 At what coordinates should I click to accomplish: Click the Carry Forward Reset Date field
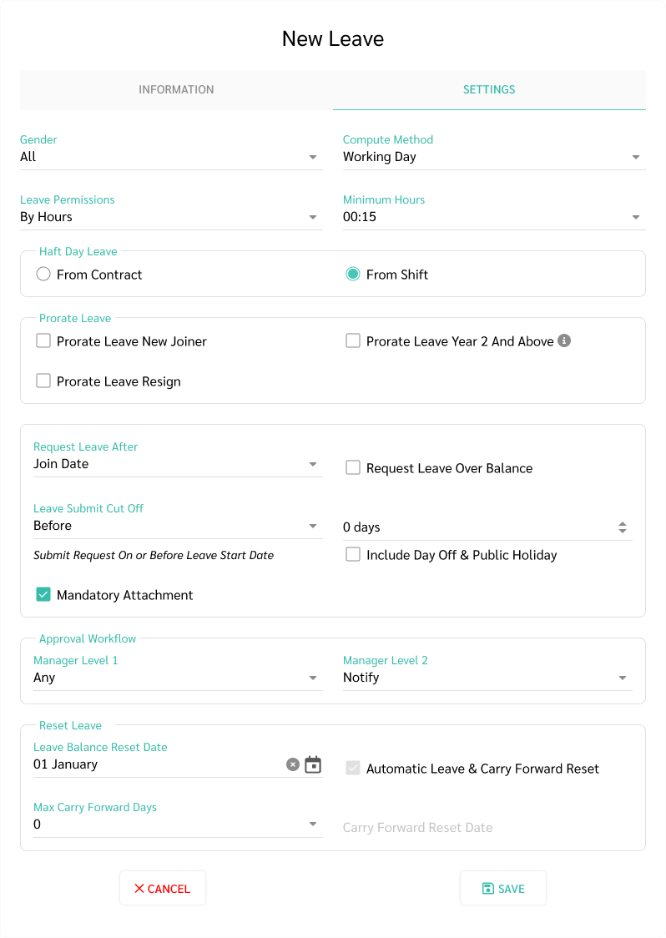coord(487,827)
